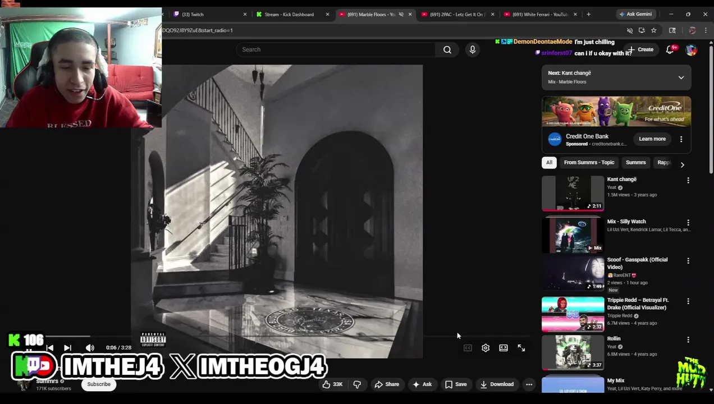Screen dimensions: 714x404
Task: Open Scoof - Gasspakk video title
Action: click(637, 263)
